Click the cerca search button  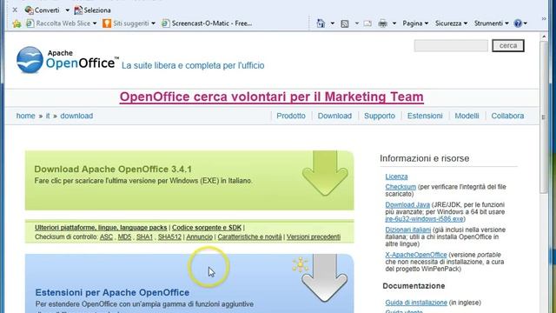(507, 45)
